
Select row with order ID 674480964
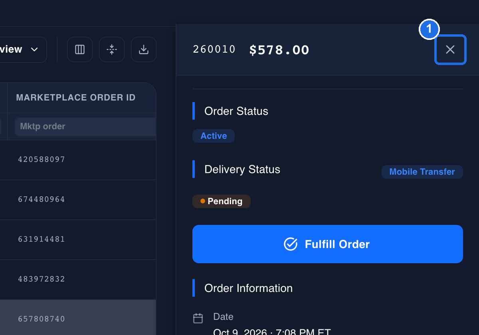pyautogui.click(x=78, y=199)
